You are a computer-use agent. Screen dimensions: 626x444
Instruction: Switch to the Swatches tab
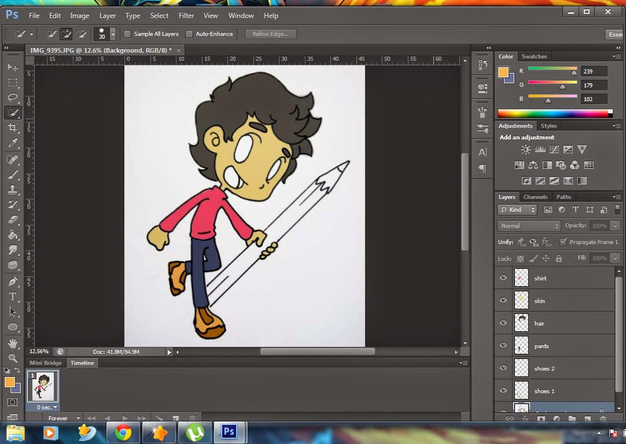pyautogui.click(x=534, y=56)
